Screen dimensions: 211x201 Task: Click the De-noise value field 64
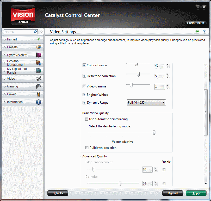(147, 183)
